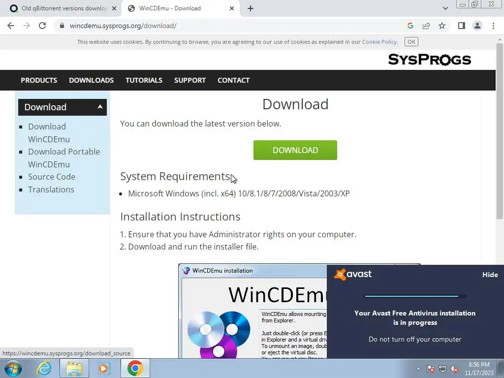Image resolution: width=504 pixels, height=378 pixels.
Task: Click the Installation Instructions heading
Action: [x=180, y=217]
